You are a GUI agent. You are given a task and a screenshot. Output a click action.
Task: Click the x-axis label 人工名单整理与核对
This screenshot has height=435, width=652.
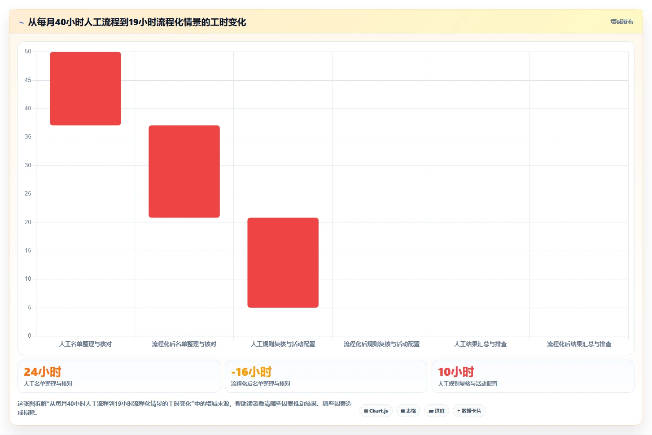pos(85,344)
